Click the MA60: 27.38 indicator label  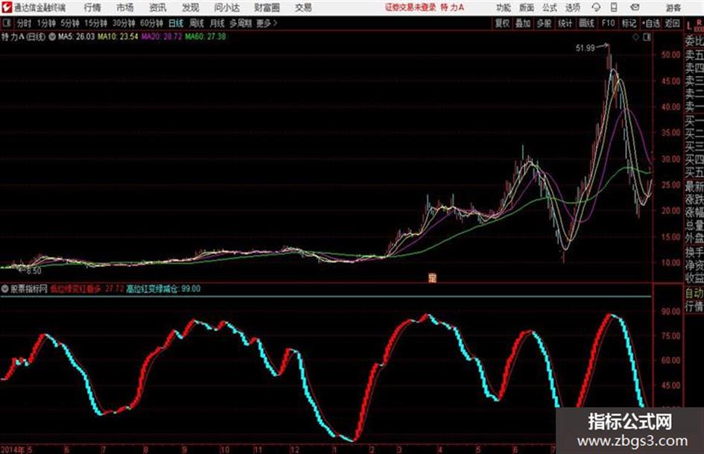click(x=205, y=37)
